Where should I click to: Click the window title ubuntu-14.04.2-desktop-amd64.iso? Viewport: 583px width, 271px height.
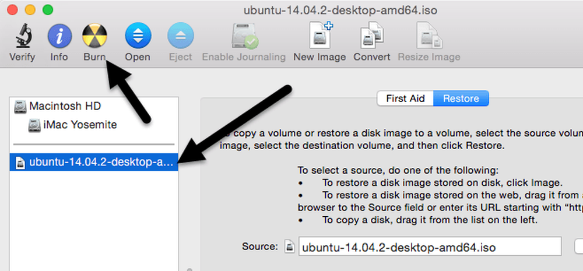[x=340, y=10]
